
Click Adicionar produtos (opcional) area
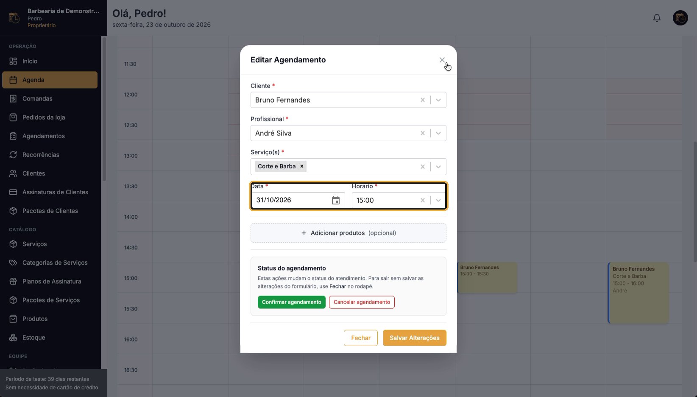click(348, 233)
